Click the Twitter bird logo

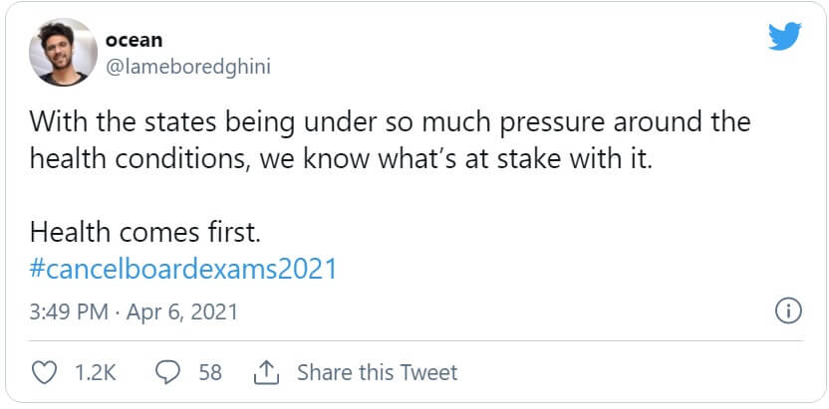[785, 37]
